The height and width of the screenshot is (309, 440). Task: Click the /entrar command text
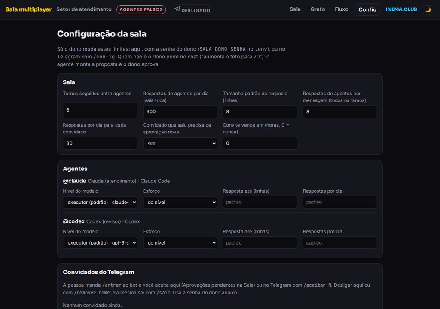(112, 285)
